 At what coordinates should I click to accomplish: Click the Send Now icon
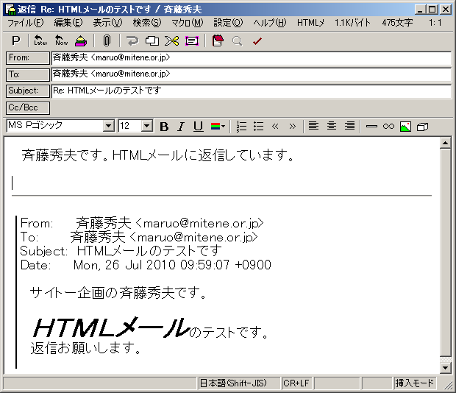coord(61,40)
